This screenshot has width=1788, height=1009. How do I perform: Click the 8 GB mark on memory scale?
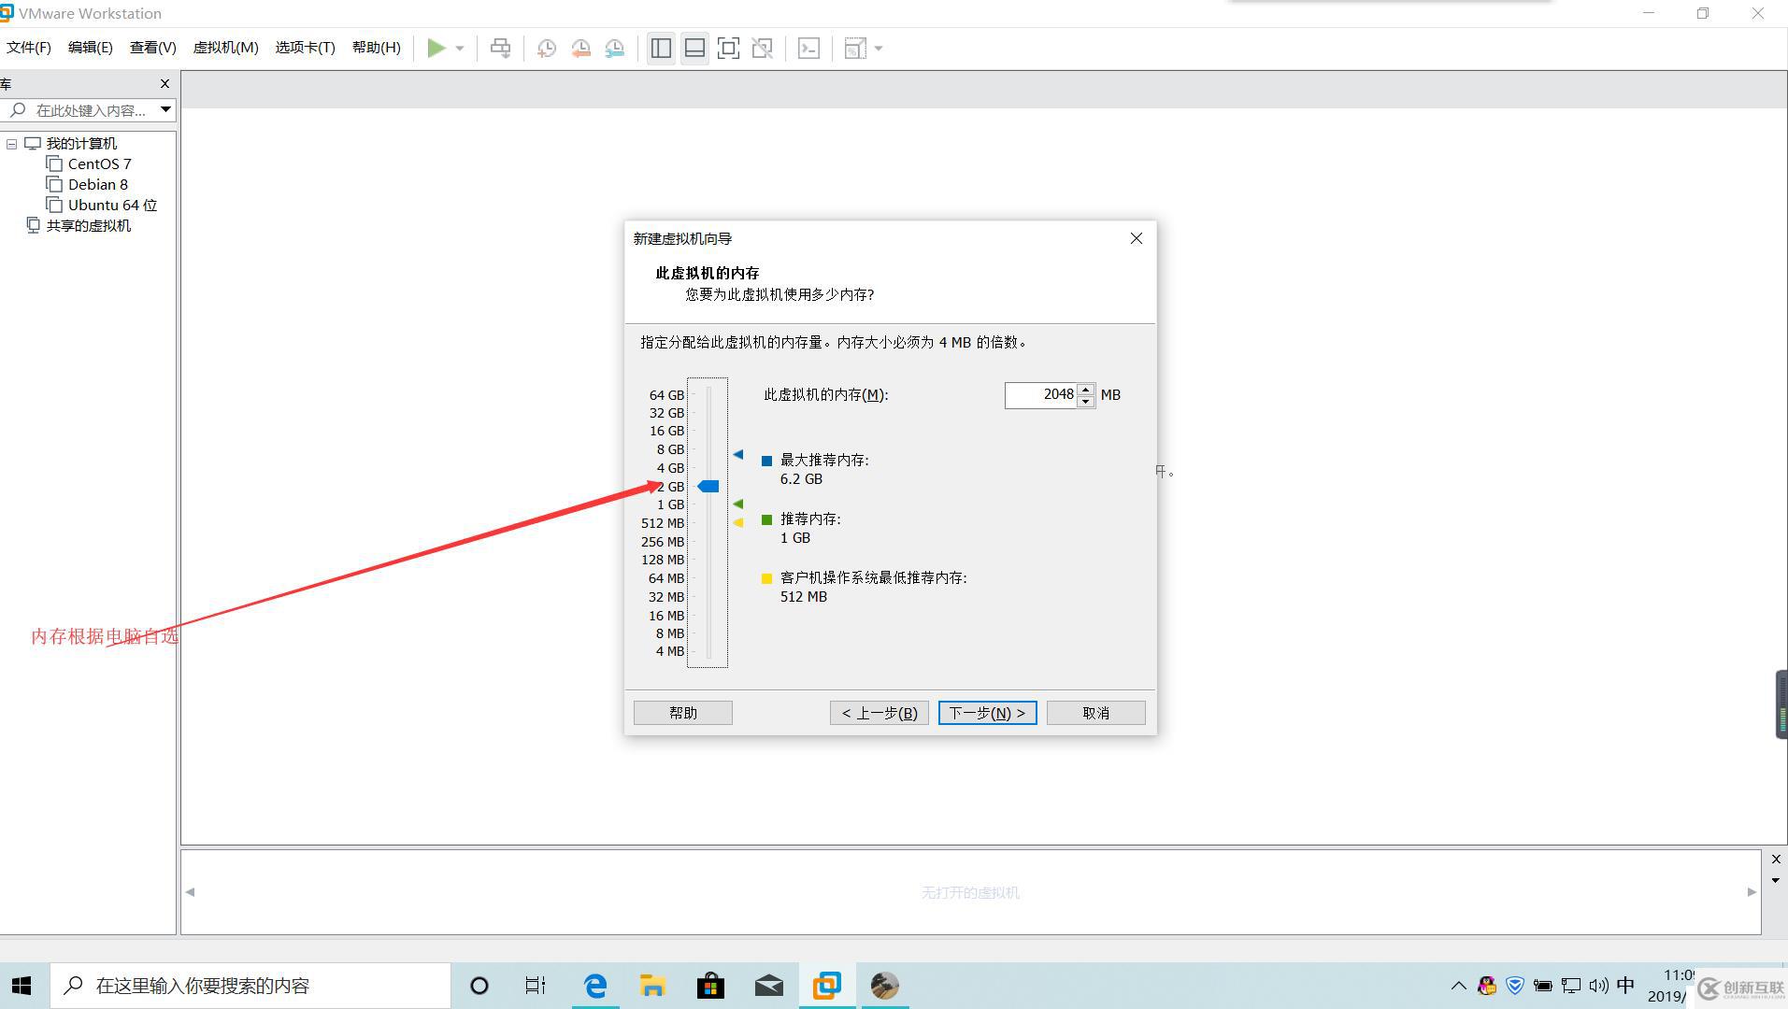[x=670, y=449]
